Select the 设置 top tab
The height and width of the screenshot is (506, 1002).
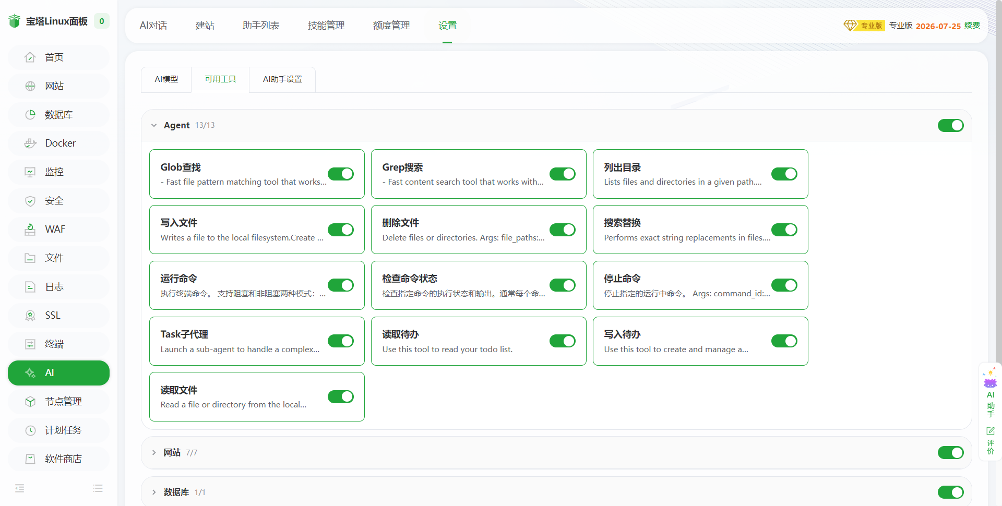447,26
